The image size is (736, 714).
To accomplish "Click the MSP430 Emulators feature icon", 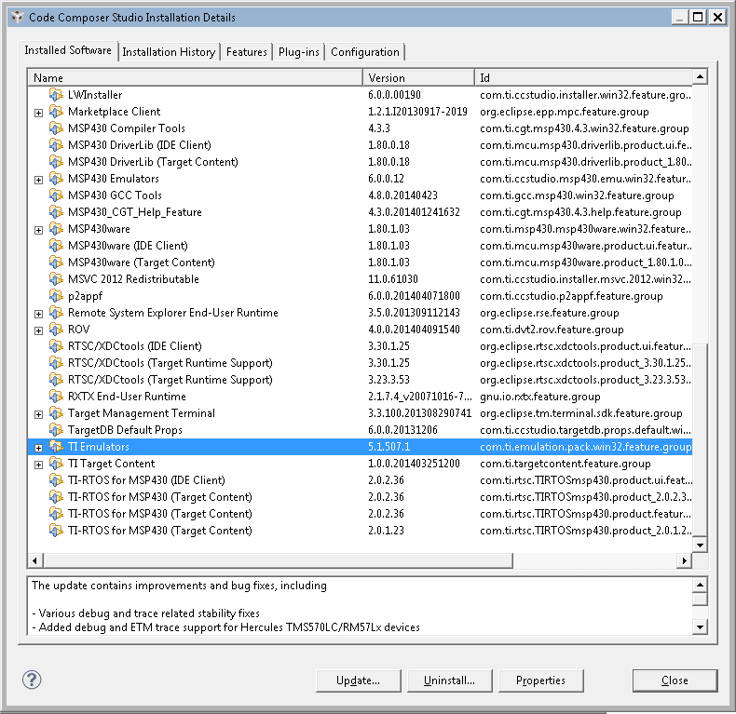I will click(x=56, y=179).
